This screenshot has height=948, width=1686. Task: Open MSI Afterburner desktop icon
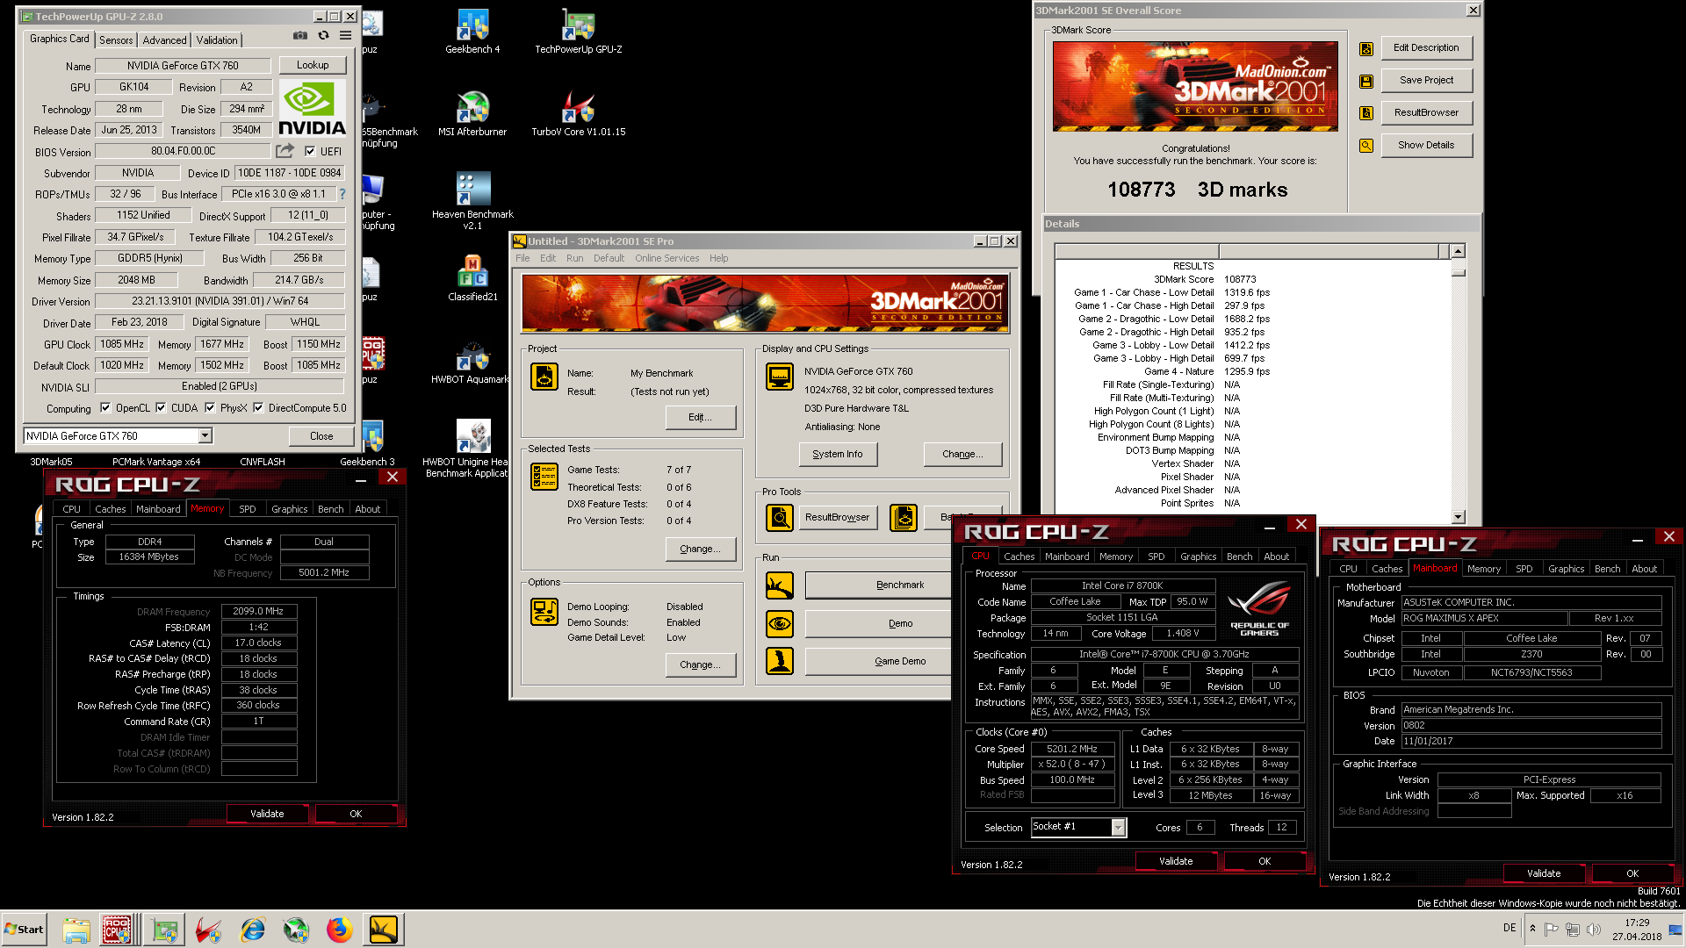click(472, 114)
